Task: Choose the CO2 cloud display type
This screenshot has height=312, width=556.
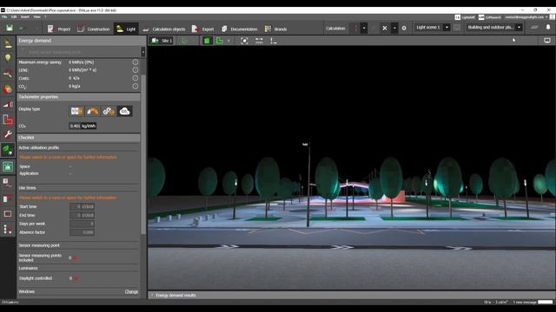Action: point(124,111)
